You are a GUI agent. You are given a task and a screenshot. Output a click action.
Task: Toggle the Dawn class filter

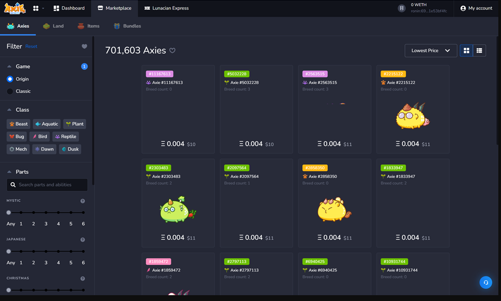point(44,149)
